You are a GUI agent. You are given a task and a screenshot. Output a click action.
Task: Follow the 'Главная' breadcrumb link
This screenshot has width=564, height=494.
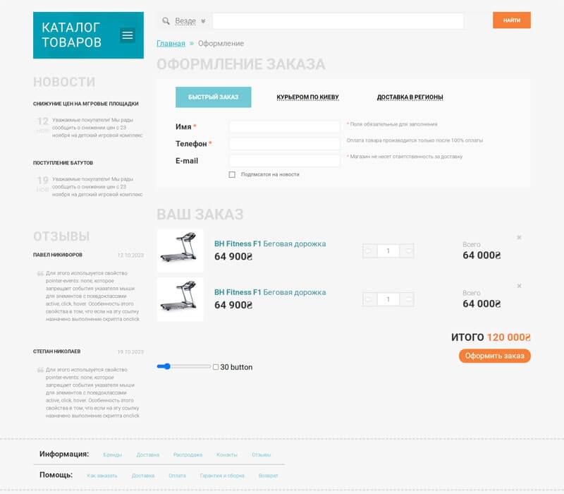click(x=171, y=44)
